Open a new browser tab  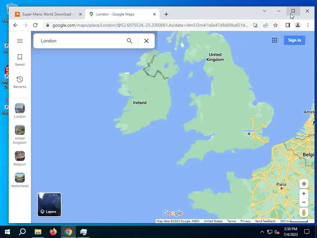[166, 14]
